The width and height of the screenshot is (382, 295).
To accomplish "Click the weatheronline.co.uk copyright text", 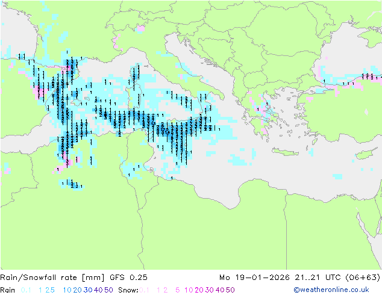I will (x=331, y=290).
